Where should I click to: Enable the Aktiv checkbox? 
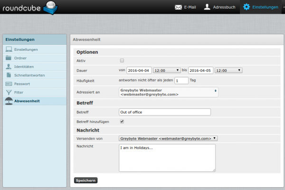[x=122, y=61]
